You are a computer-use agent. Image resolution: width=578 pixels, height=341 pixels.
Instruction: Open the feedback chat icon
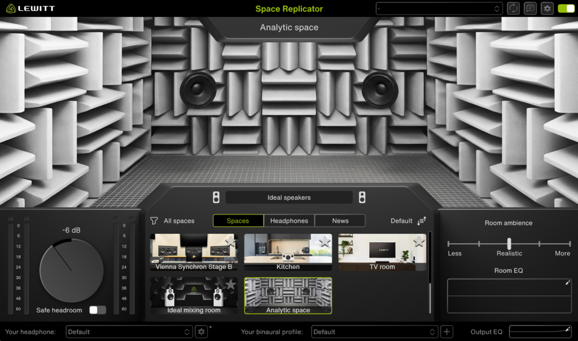[x=530, y=8]
